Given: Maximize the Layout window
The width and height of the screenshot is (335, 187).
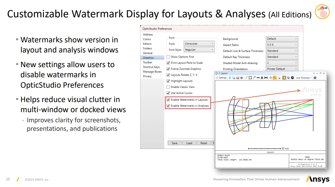Looking at the screenshot, I should 321,73.
